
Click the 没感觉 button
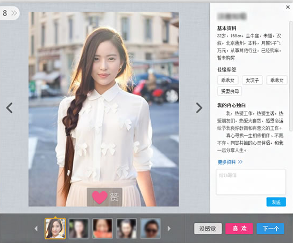point(208,229)
